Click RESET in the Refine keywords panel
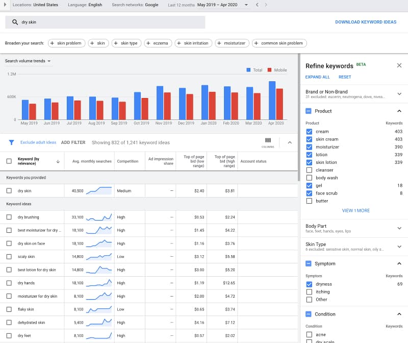Viewport: 408px width, 343px height. [345, 77]
